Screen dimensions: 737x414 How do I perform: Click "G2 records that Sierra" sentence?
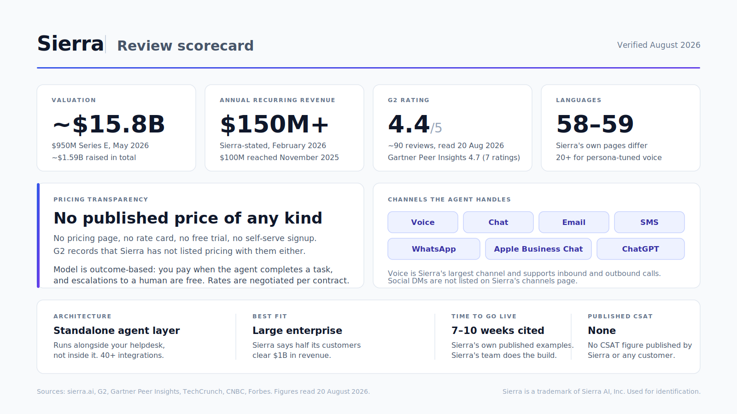[x=180, y=251]
